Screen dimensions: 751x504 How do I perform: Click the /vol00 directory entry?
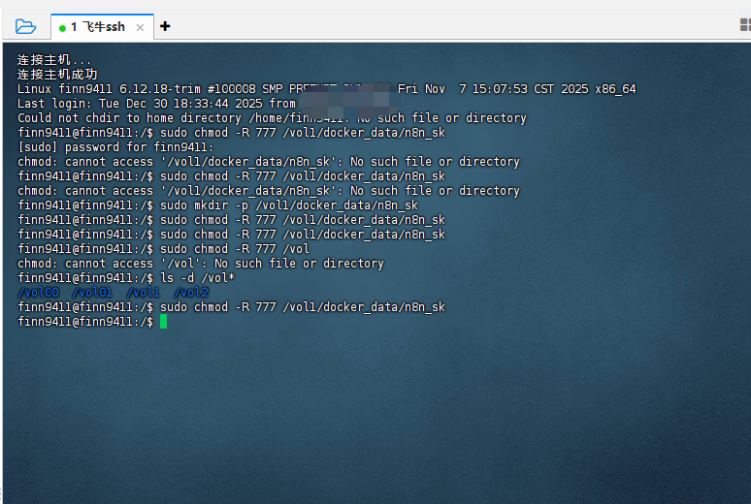(x=38, y=293)
